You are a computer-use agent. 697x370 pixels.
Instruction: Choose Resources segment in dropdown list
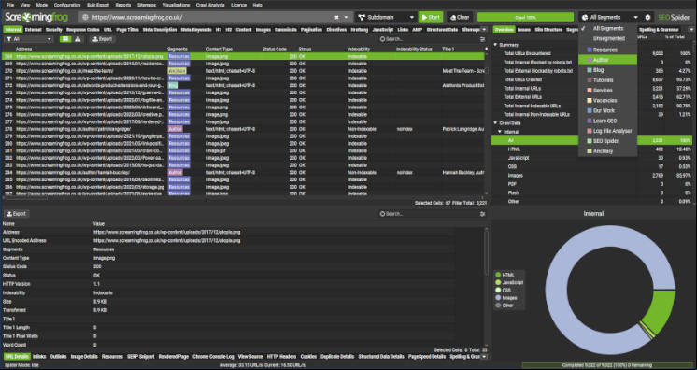pos(607,50)
